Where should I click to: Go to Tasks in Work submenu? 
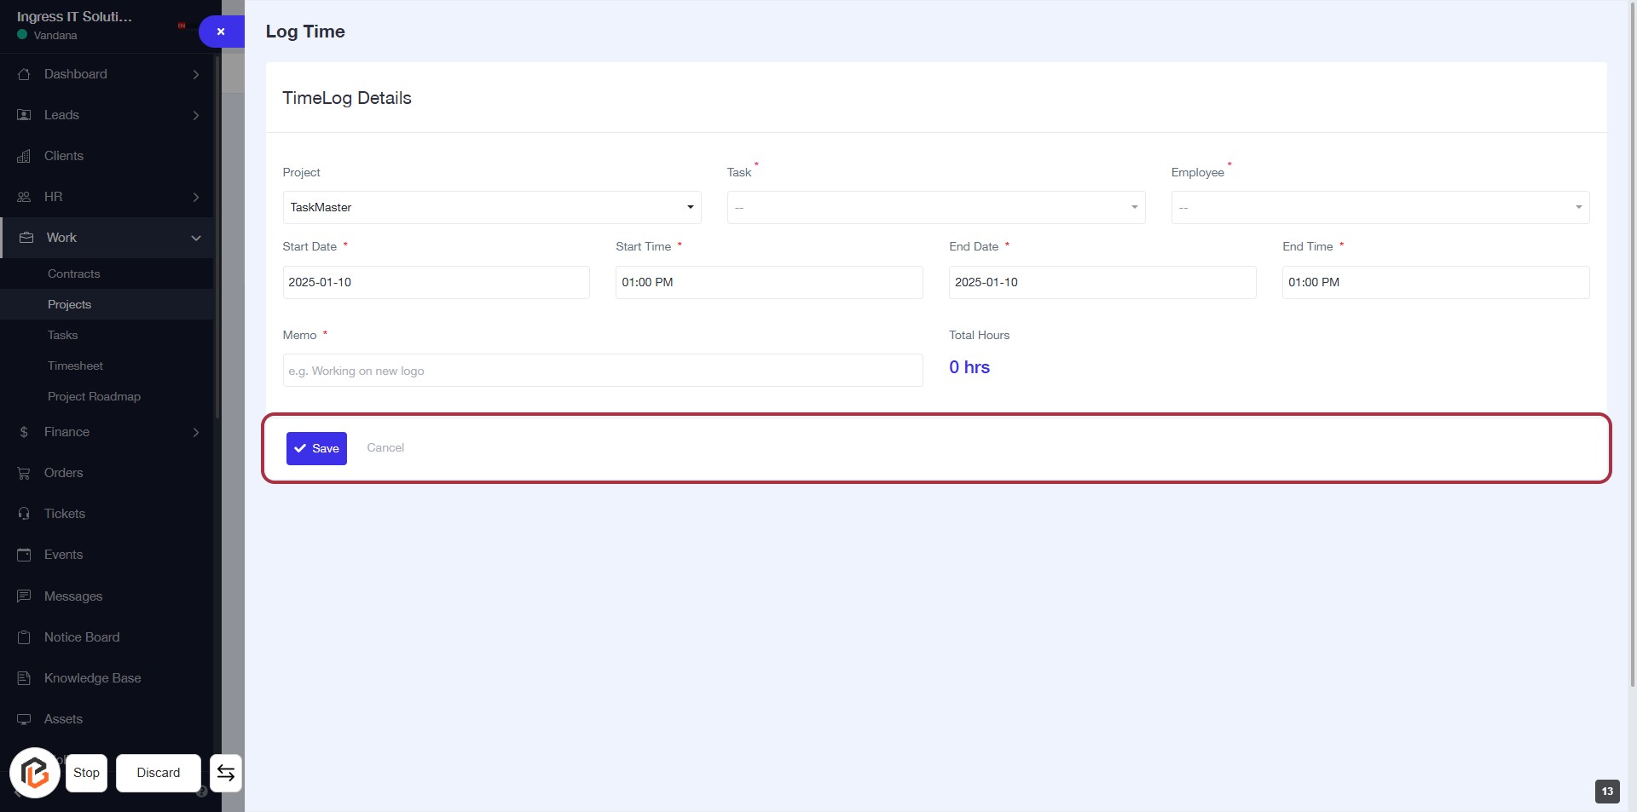(62, 335)
